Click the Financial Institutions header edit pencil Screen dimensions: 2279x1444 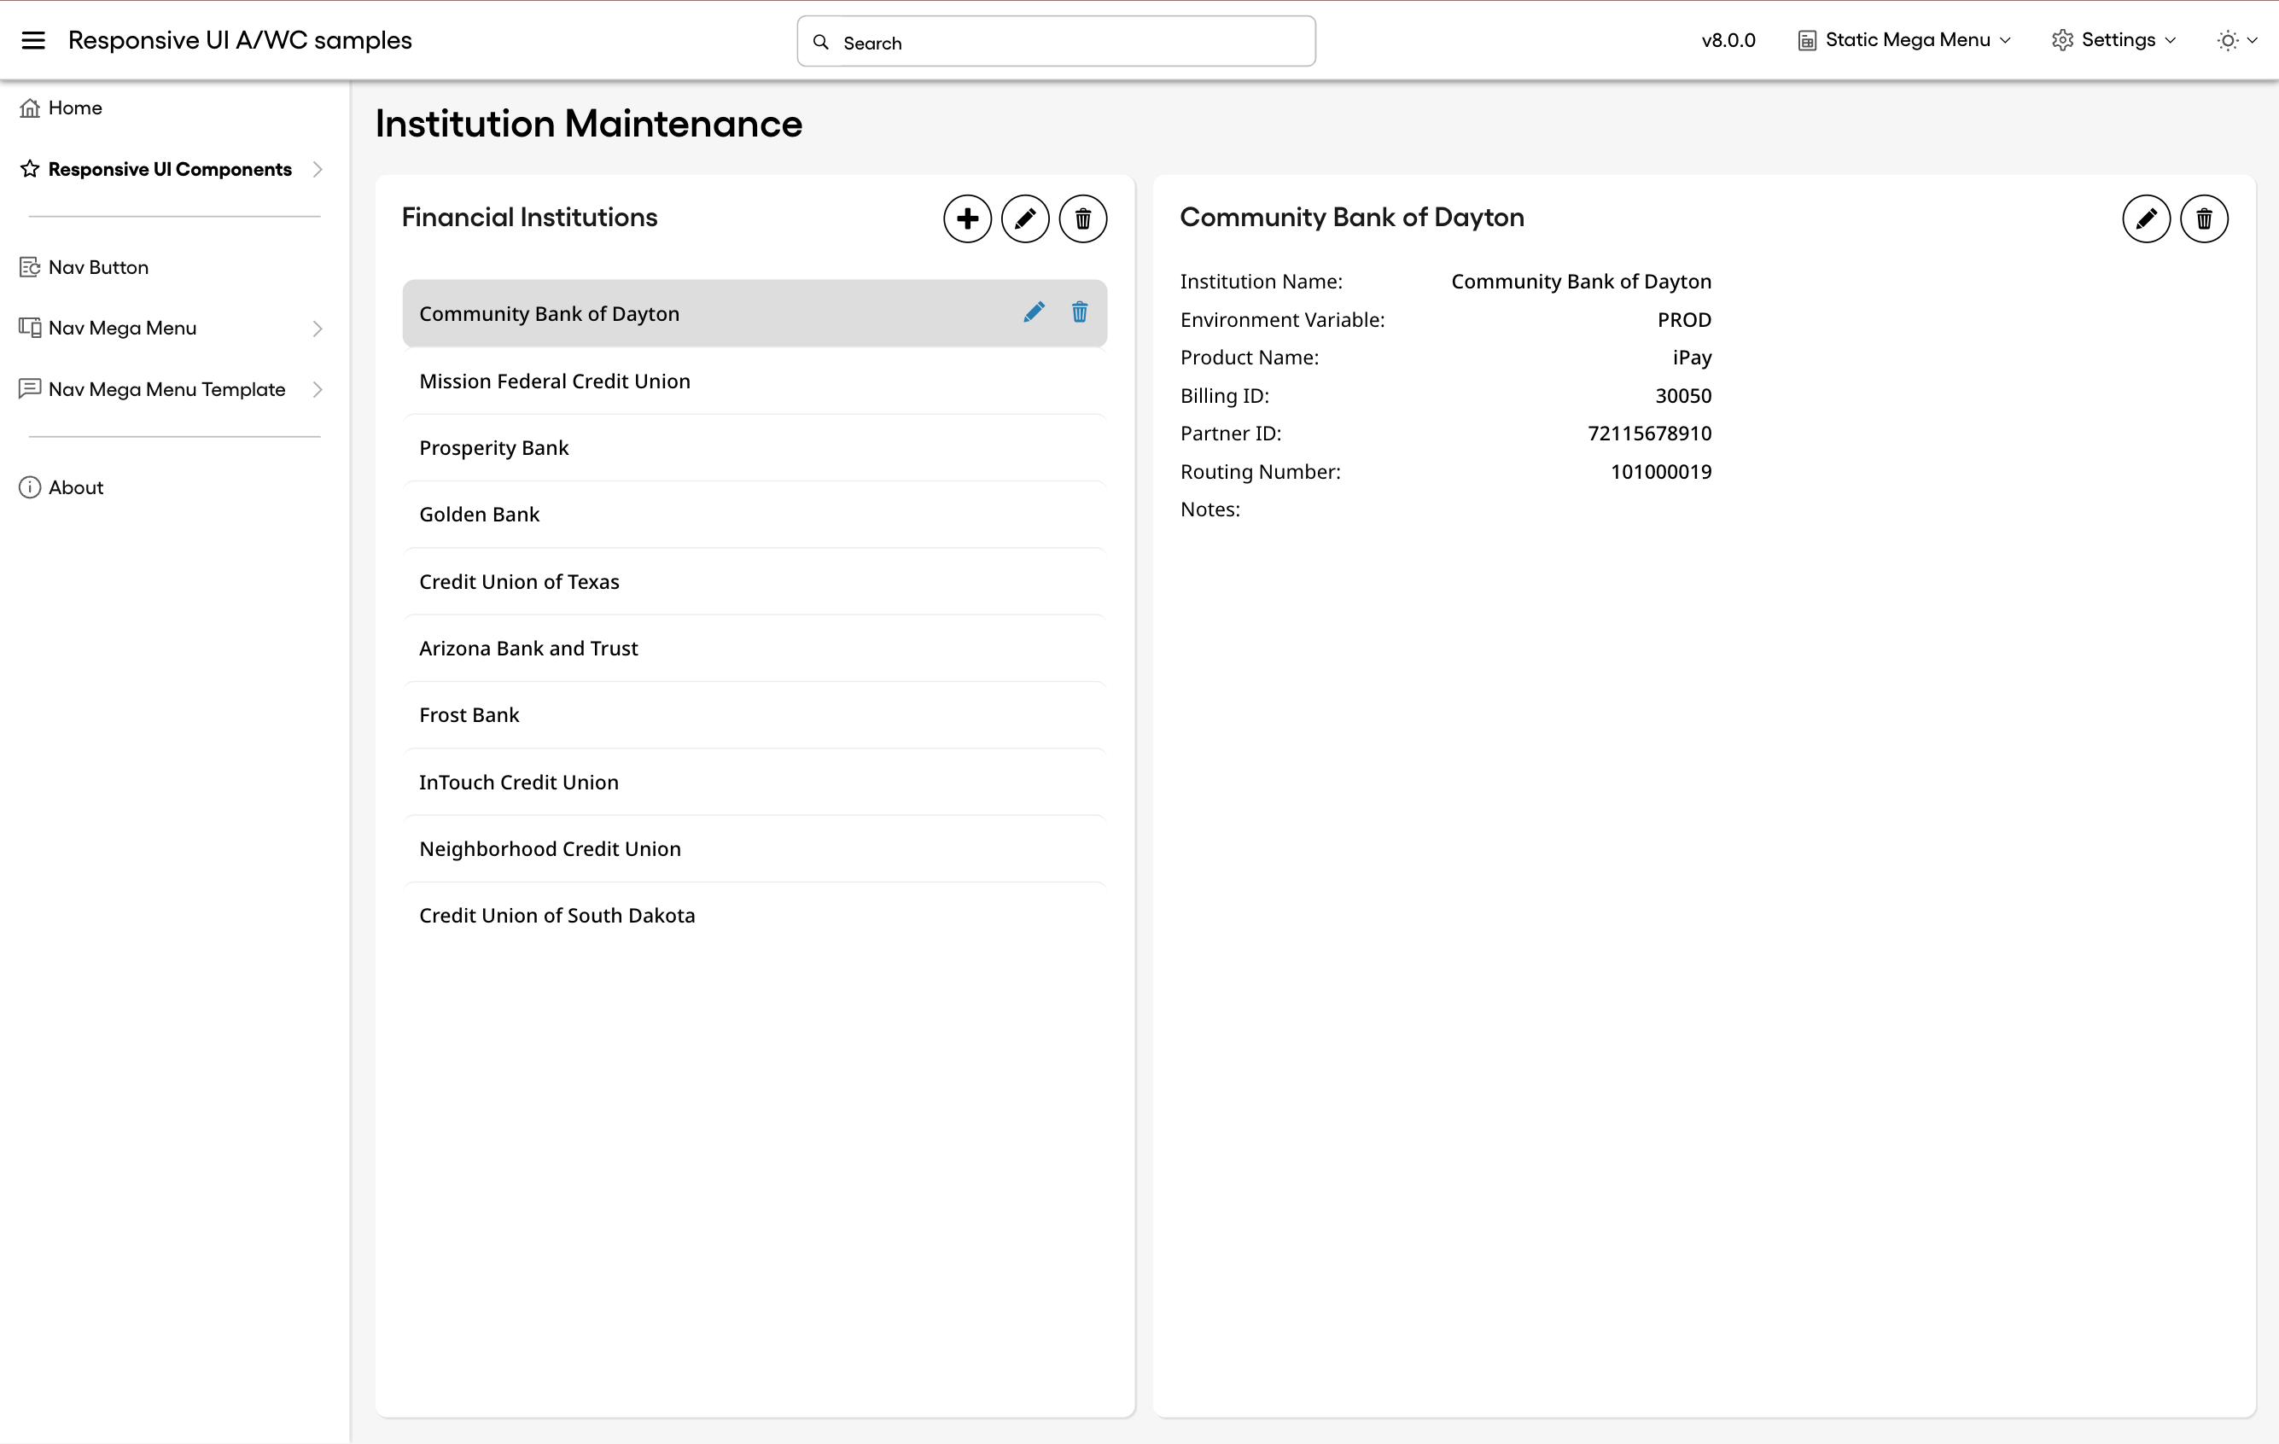1025,218
